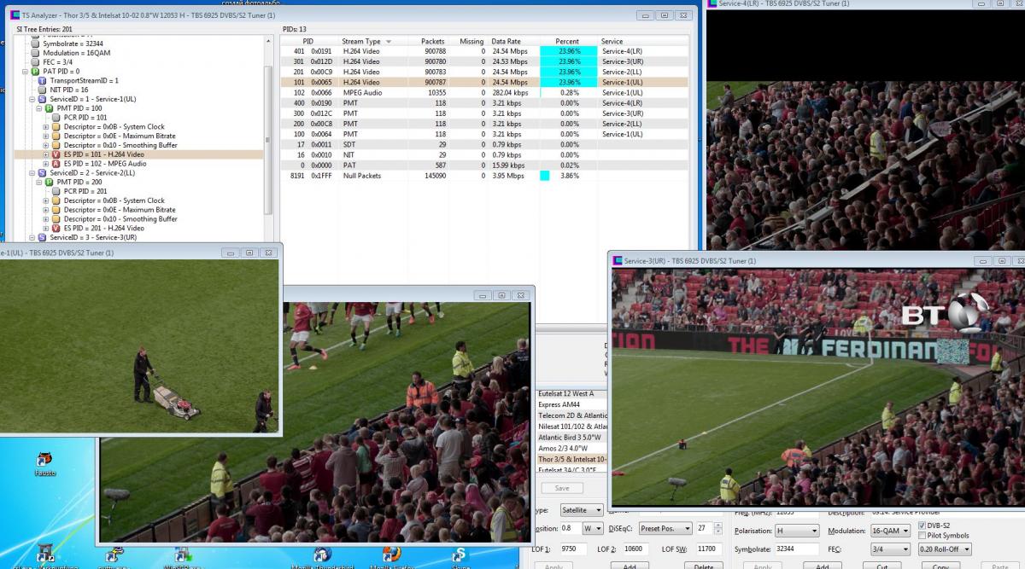The height and width of the screenshot is (569, 1025).
Task: Expand the ES PID = 101 H.264 Video node
Action: click(45, 154)
